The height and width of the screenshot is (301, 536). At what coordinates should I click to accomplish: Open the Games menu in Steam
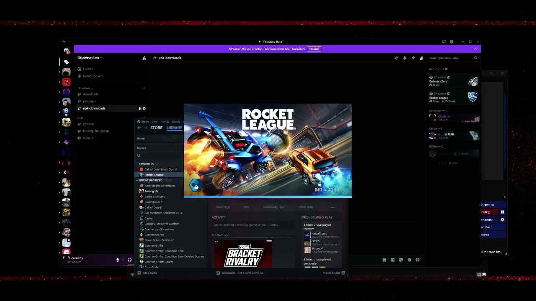pos(176,122)
